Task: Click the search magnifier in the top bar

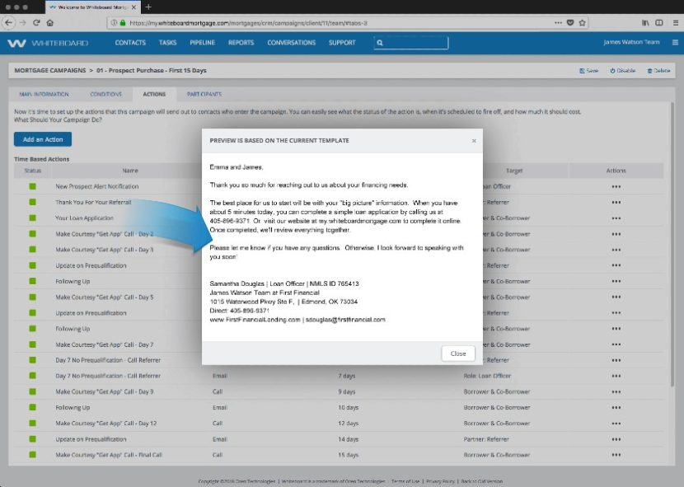Action: [379, 43]
